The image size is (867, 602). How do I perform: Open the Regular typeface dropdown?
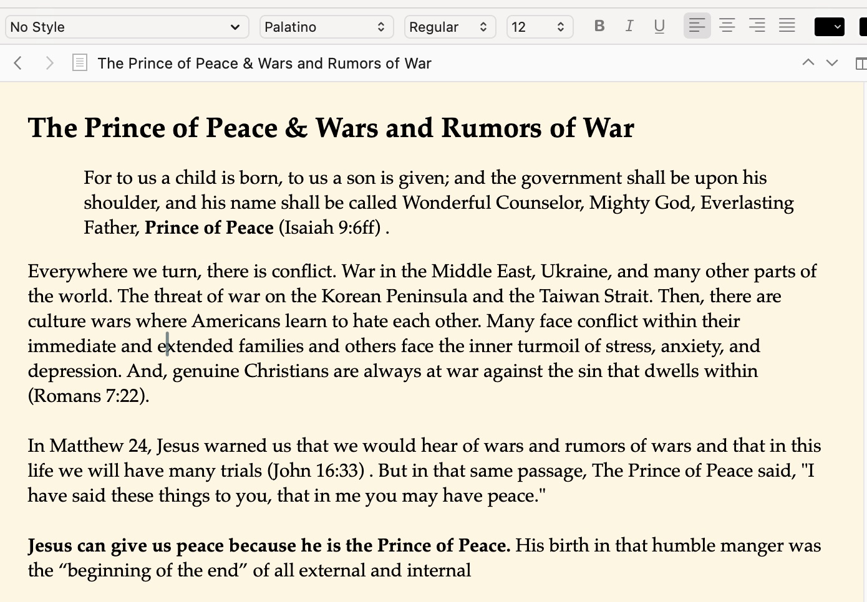449,27
